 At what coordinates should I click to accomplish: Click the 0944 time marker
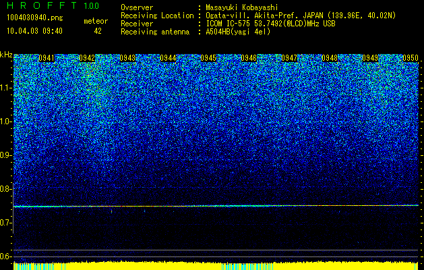pyautogui.click(x=168, y=58)
